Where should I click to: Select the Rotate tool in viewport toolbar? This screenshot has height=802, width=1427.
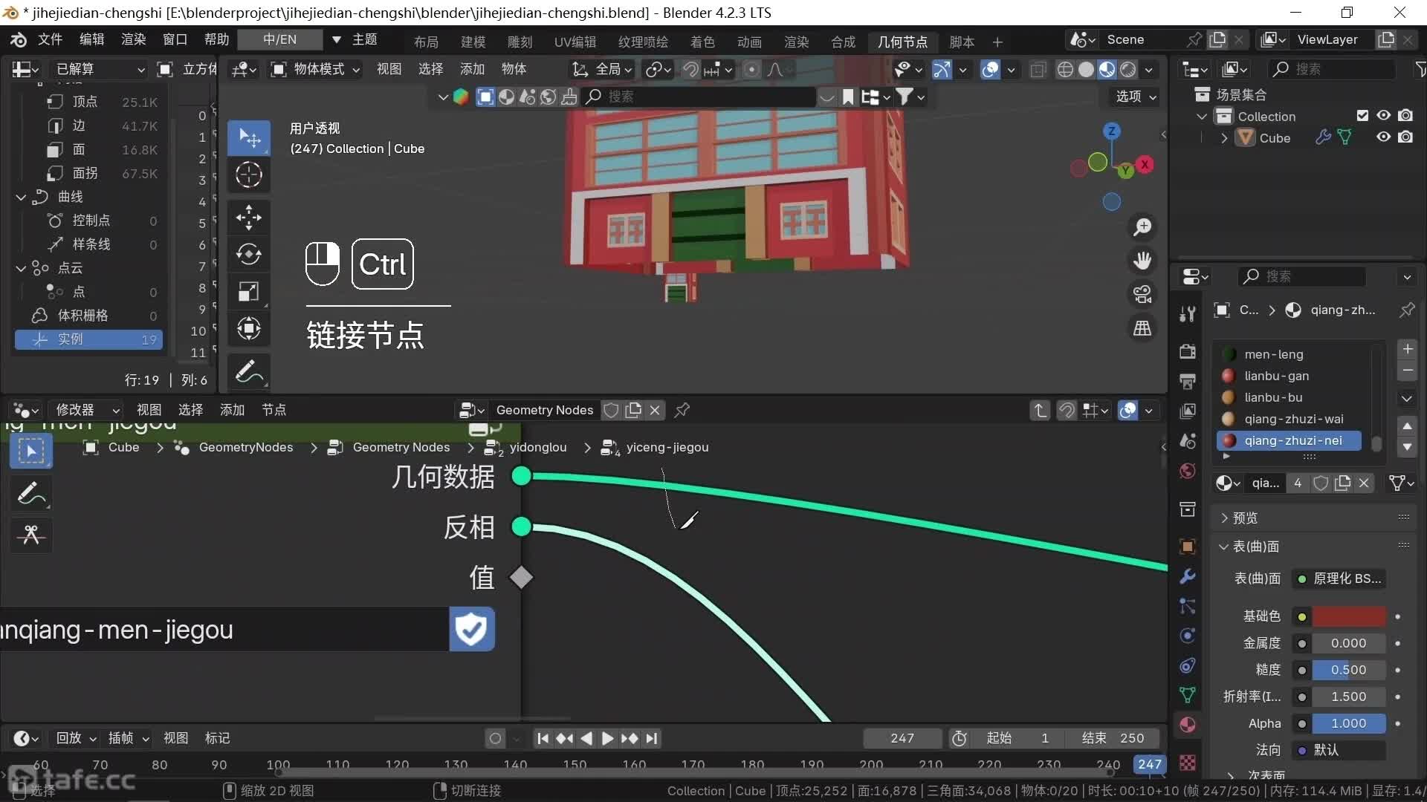(x=248, y=254)
